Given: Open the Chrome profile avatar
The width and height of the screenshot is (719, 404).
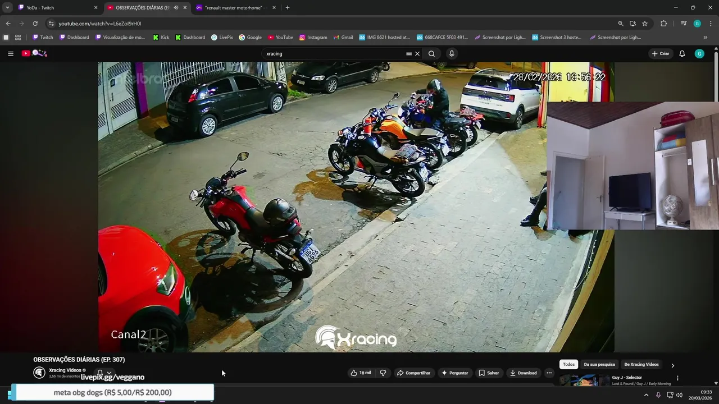Looking at the screenshot, I should [x=697, y=24].
